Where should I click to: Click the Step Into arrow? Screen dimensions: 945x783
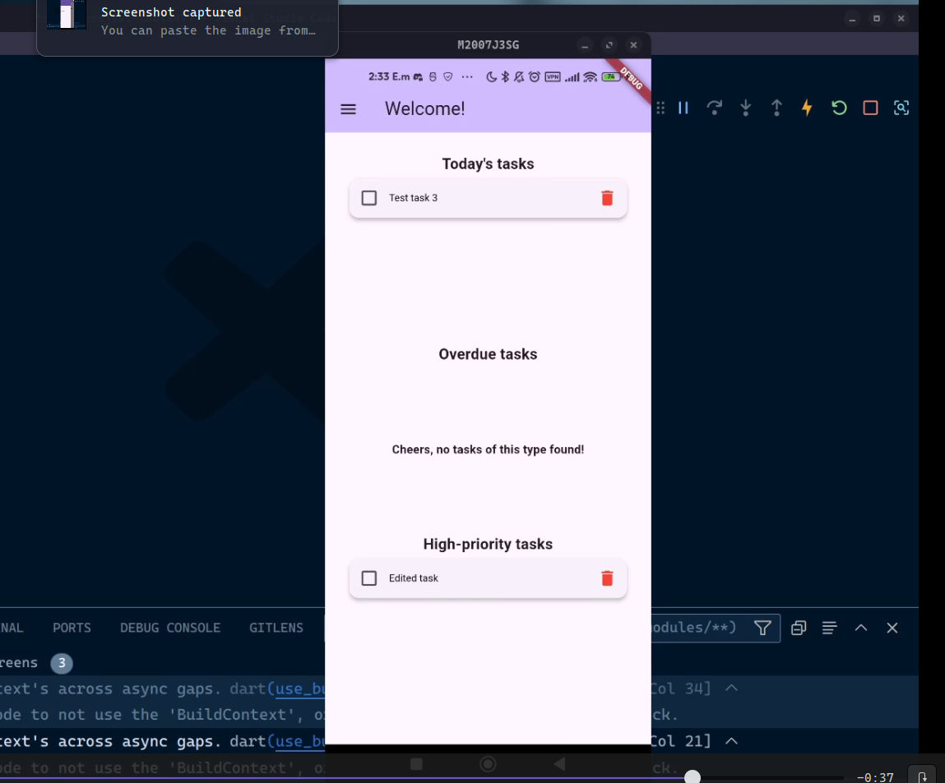click(x=745, y=108)
